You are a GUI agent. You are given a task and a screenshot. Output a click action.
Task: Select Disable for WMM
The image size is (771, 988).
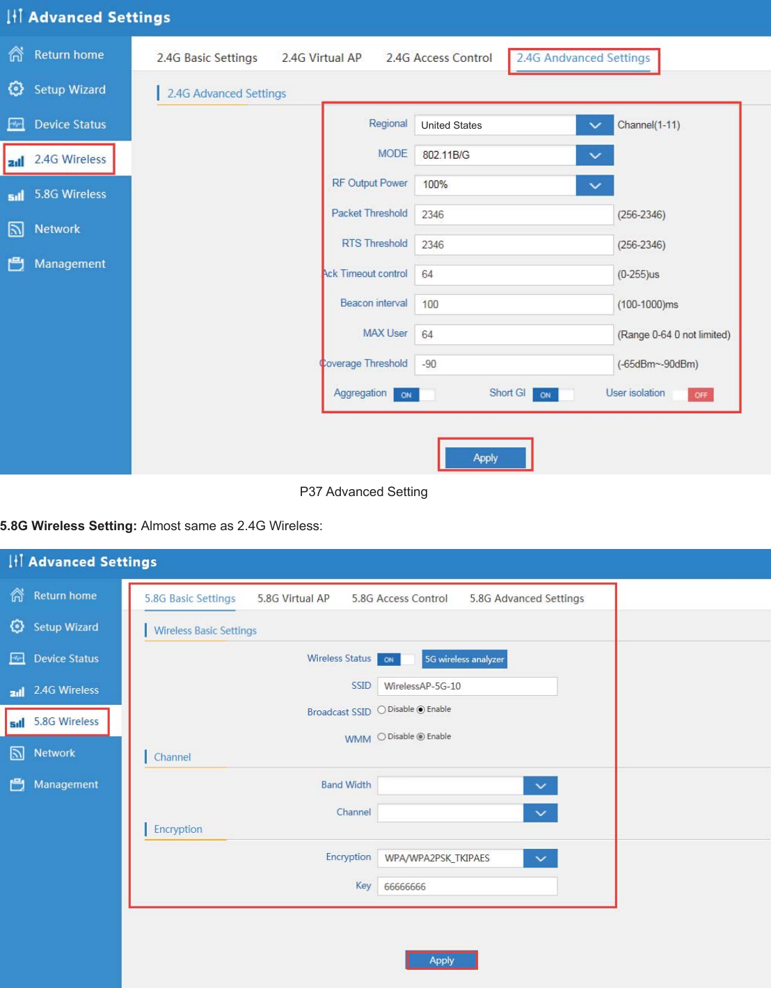(381, 737)
